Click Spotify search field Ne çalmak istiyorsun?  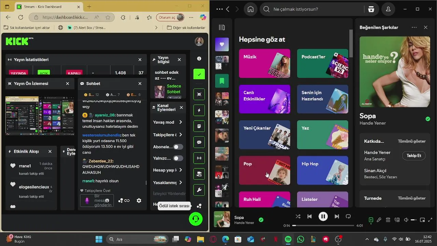pos(312,9)
